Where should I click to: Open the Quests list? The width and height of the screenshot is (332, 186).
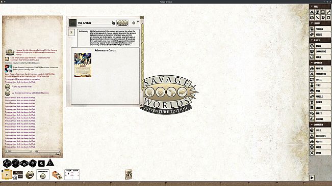[x=320, y=102]
